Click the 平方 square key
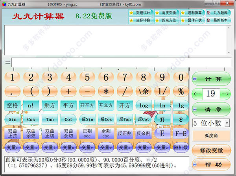Viewport: 236px width, 176px height. pyautogui.click(x=68, y=105)
